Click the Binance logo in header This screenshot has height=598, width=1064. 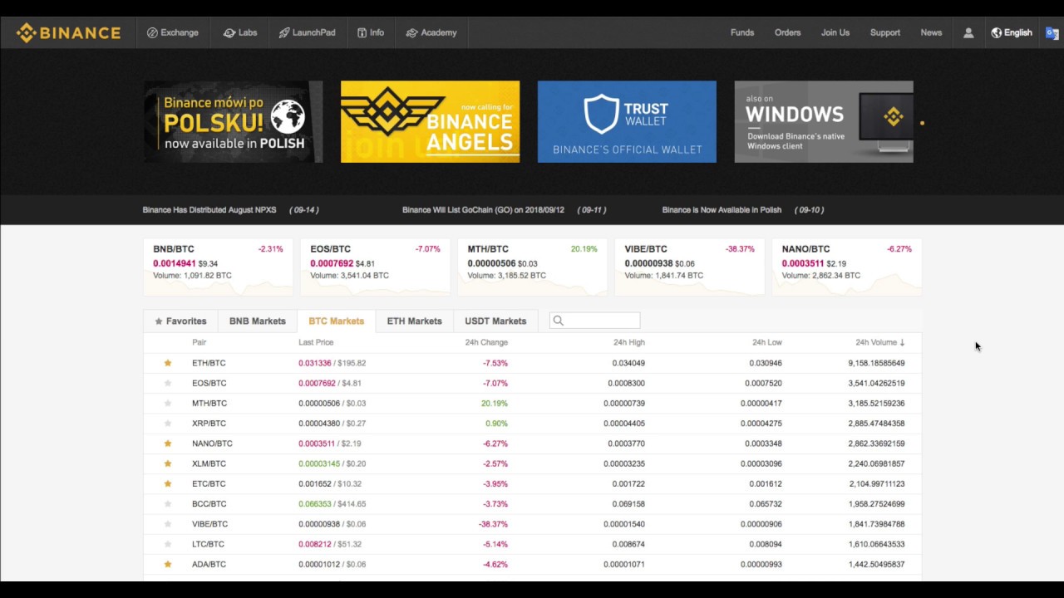pos(68,33)
